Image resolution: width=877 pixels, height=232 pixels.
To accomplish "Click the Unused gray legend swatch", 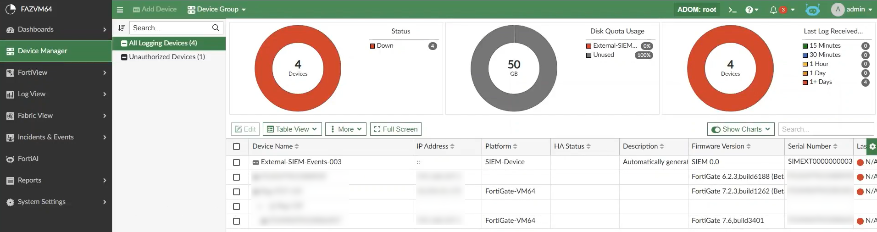I will click(588, 55).
